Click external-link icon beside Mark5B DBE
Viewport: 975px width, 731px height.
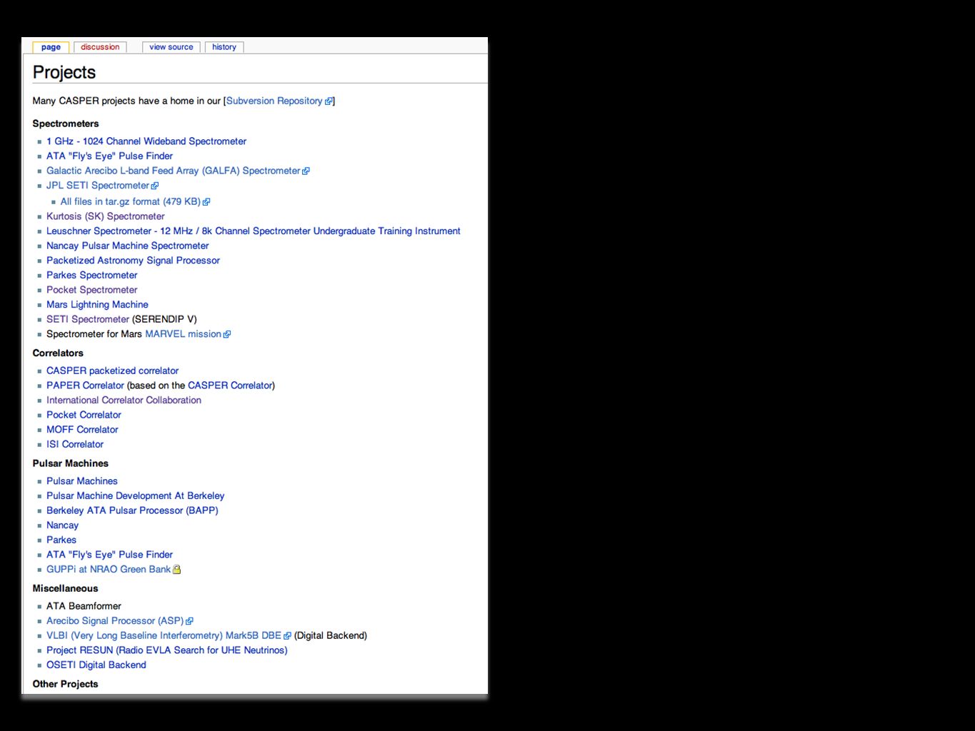pos(287,636)
